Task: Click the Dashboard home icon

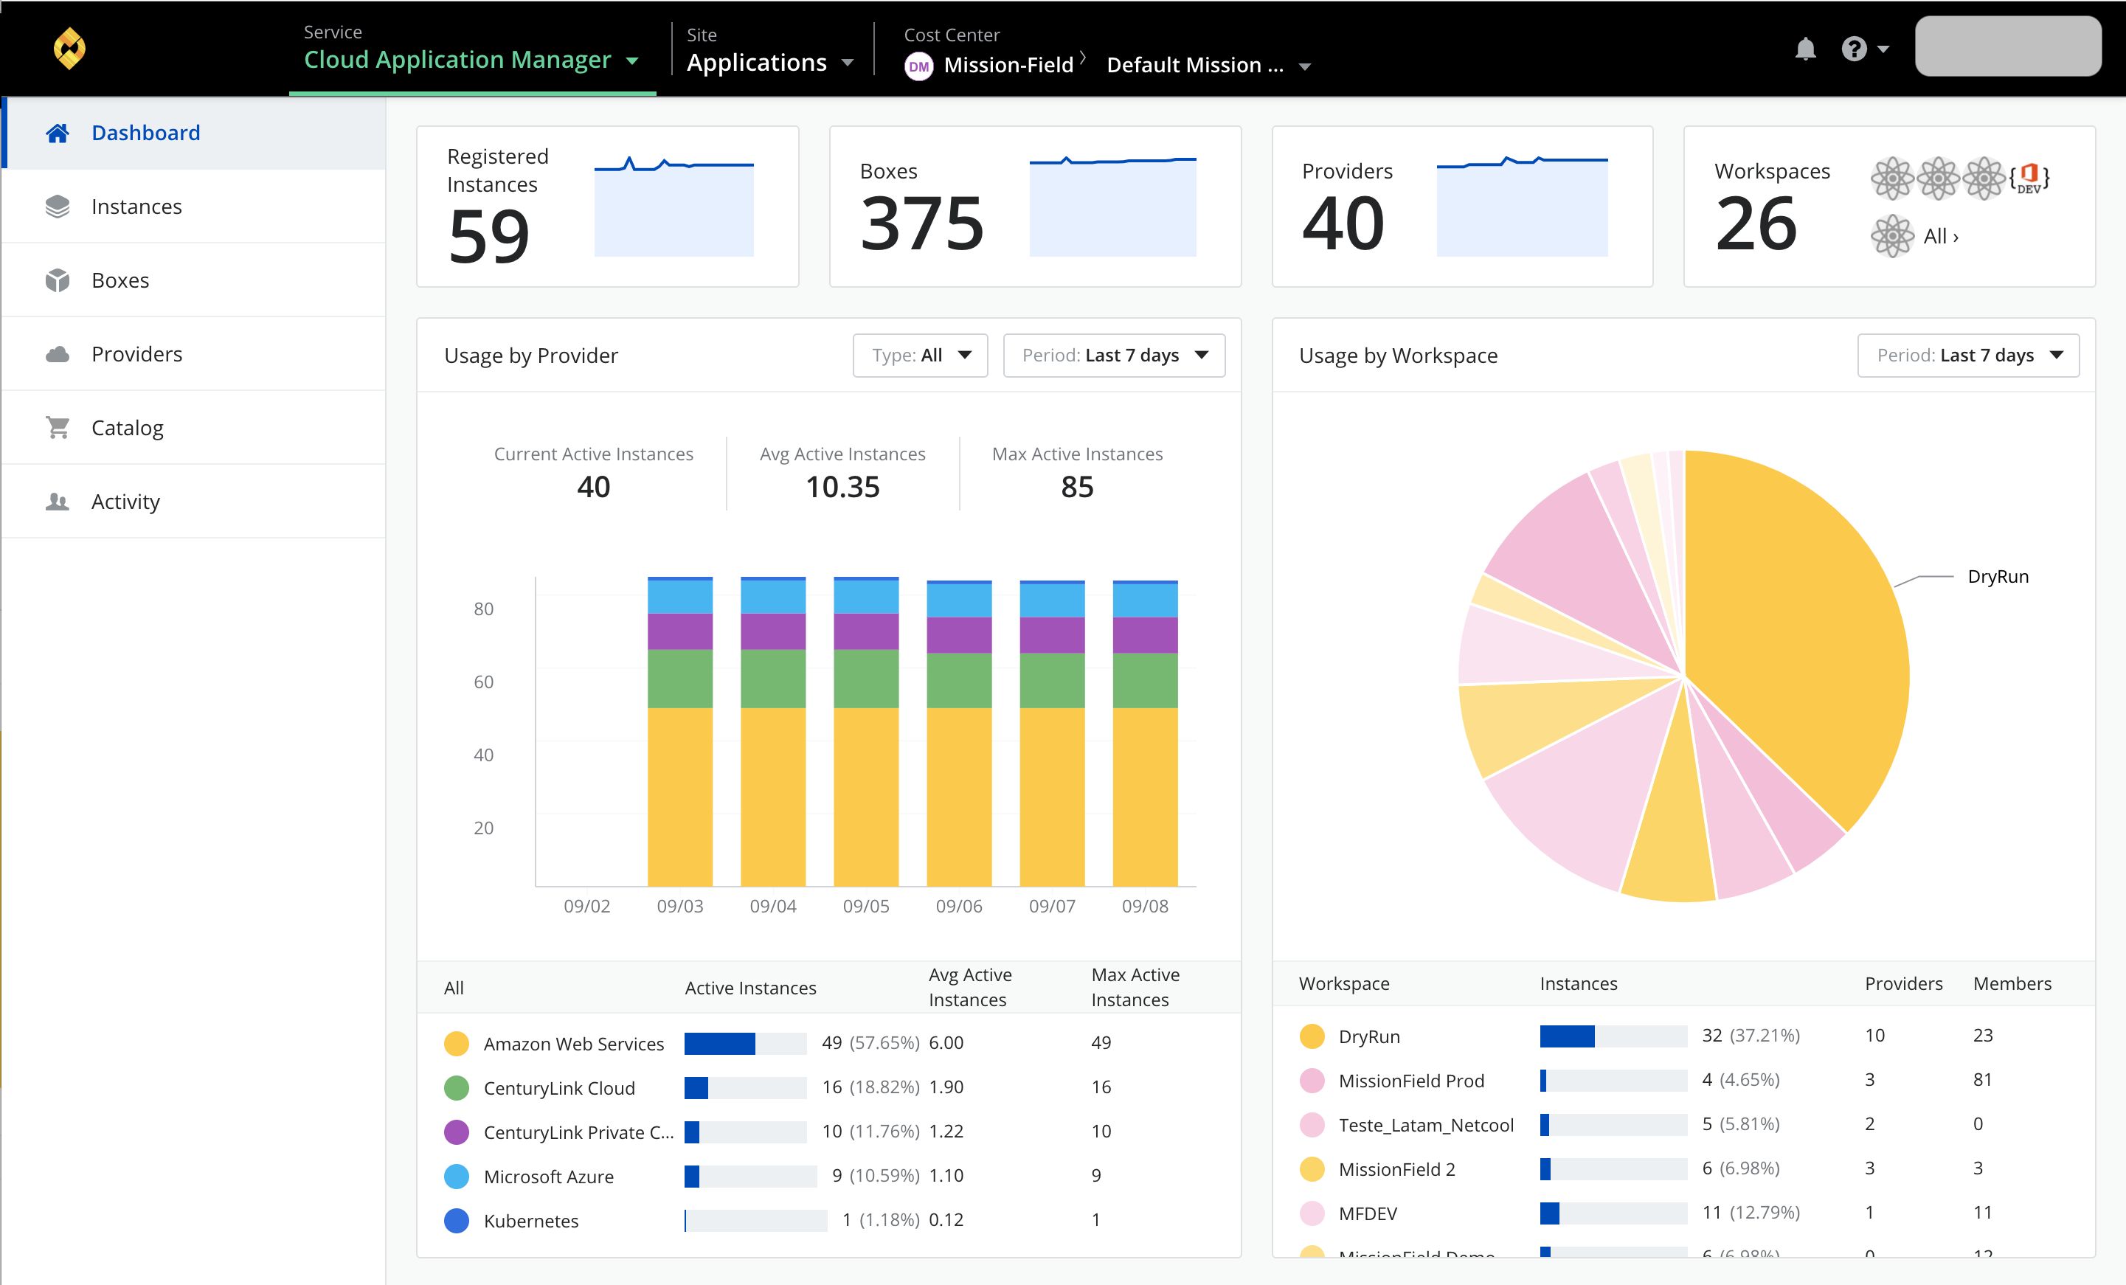Action: coord(58,133)
